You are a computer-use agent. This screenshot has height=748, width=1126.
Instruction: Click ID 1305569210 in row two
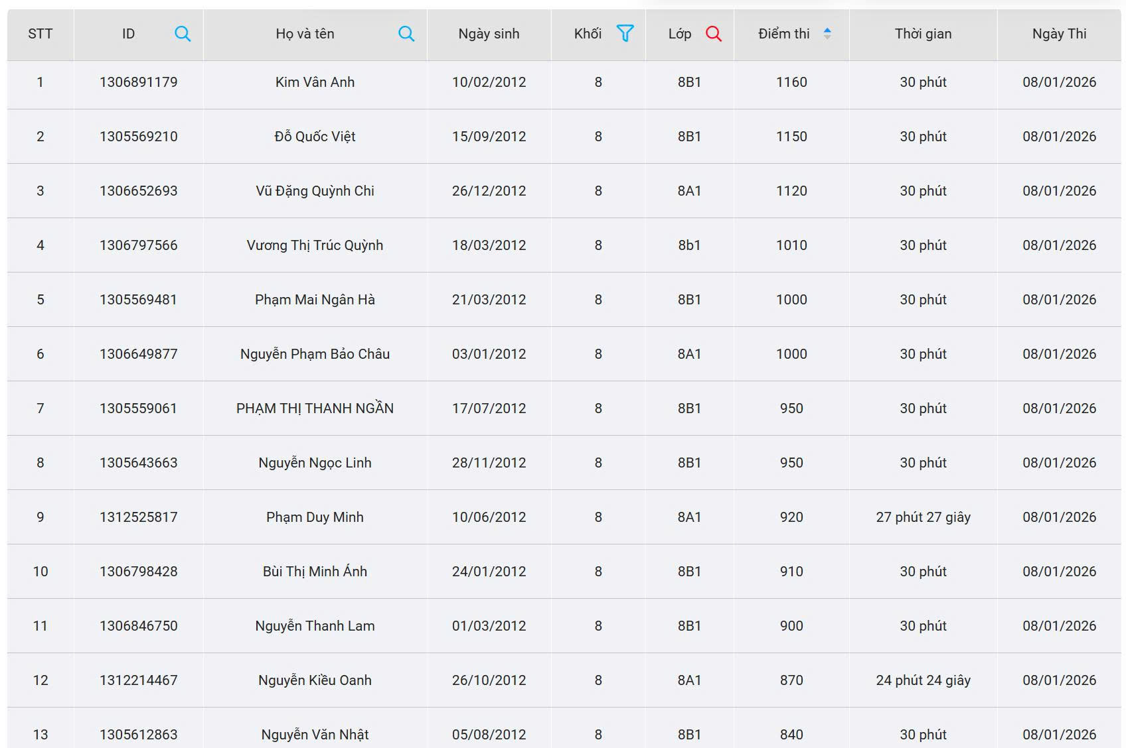[138, 137]
